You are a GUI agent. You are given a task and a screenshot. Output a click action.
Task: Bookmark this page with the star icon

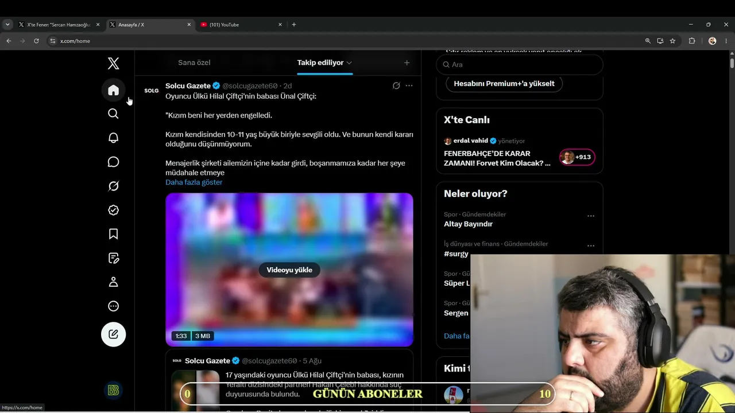click(x=672, y=41)
